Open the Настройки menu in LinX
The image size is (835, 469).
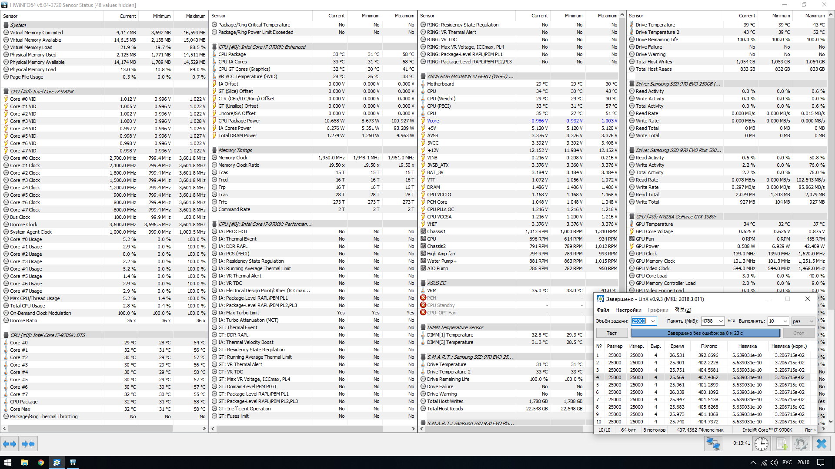(628, 310)
